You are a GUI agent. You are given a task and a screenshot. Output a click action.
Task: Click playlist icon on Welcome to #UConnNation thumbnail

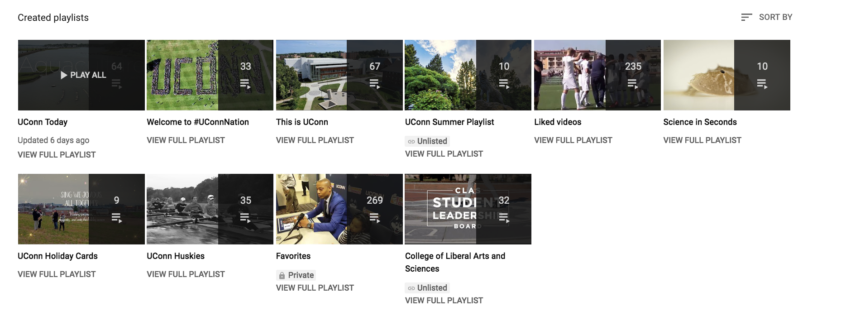tap(245, 84)
